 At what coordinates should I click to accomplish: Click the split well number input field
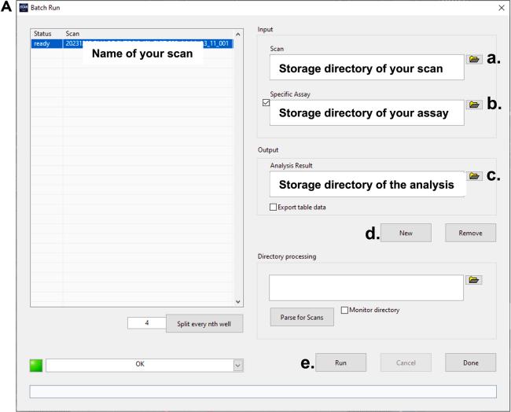point(145,322)
